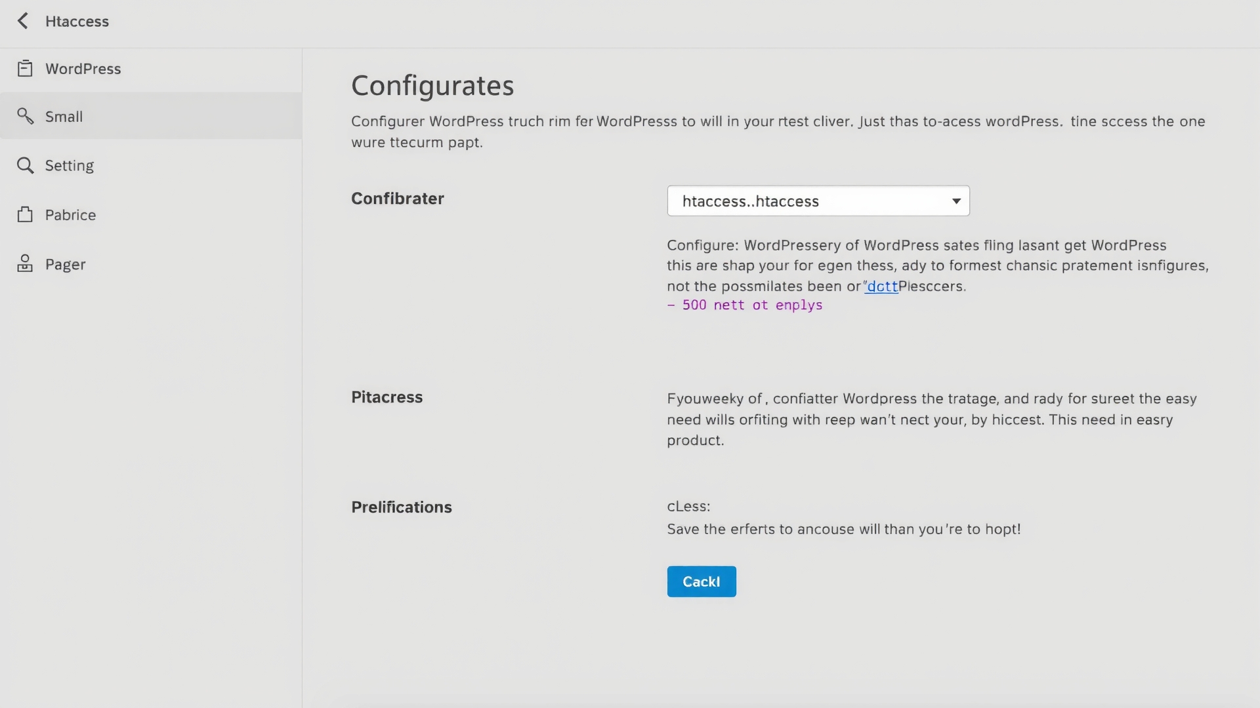Click the Htaccess header title
The height and width of the screenshot is (708, 1260).
(x=77, y=21)
